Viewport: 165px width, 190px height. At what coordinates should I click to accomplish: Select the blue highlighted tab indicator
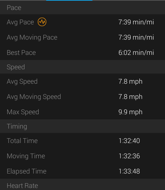coord(69,0)
